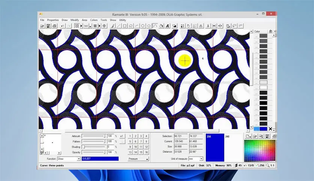Viewport: 314px width, 181px height.
Task: Open the File menu
Action: [x=42, y=20]
